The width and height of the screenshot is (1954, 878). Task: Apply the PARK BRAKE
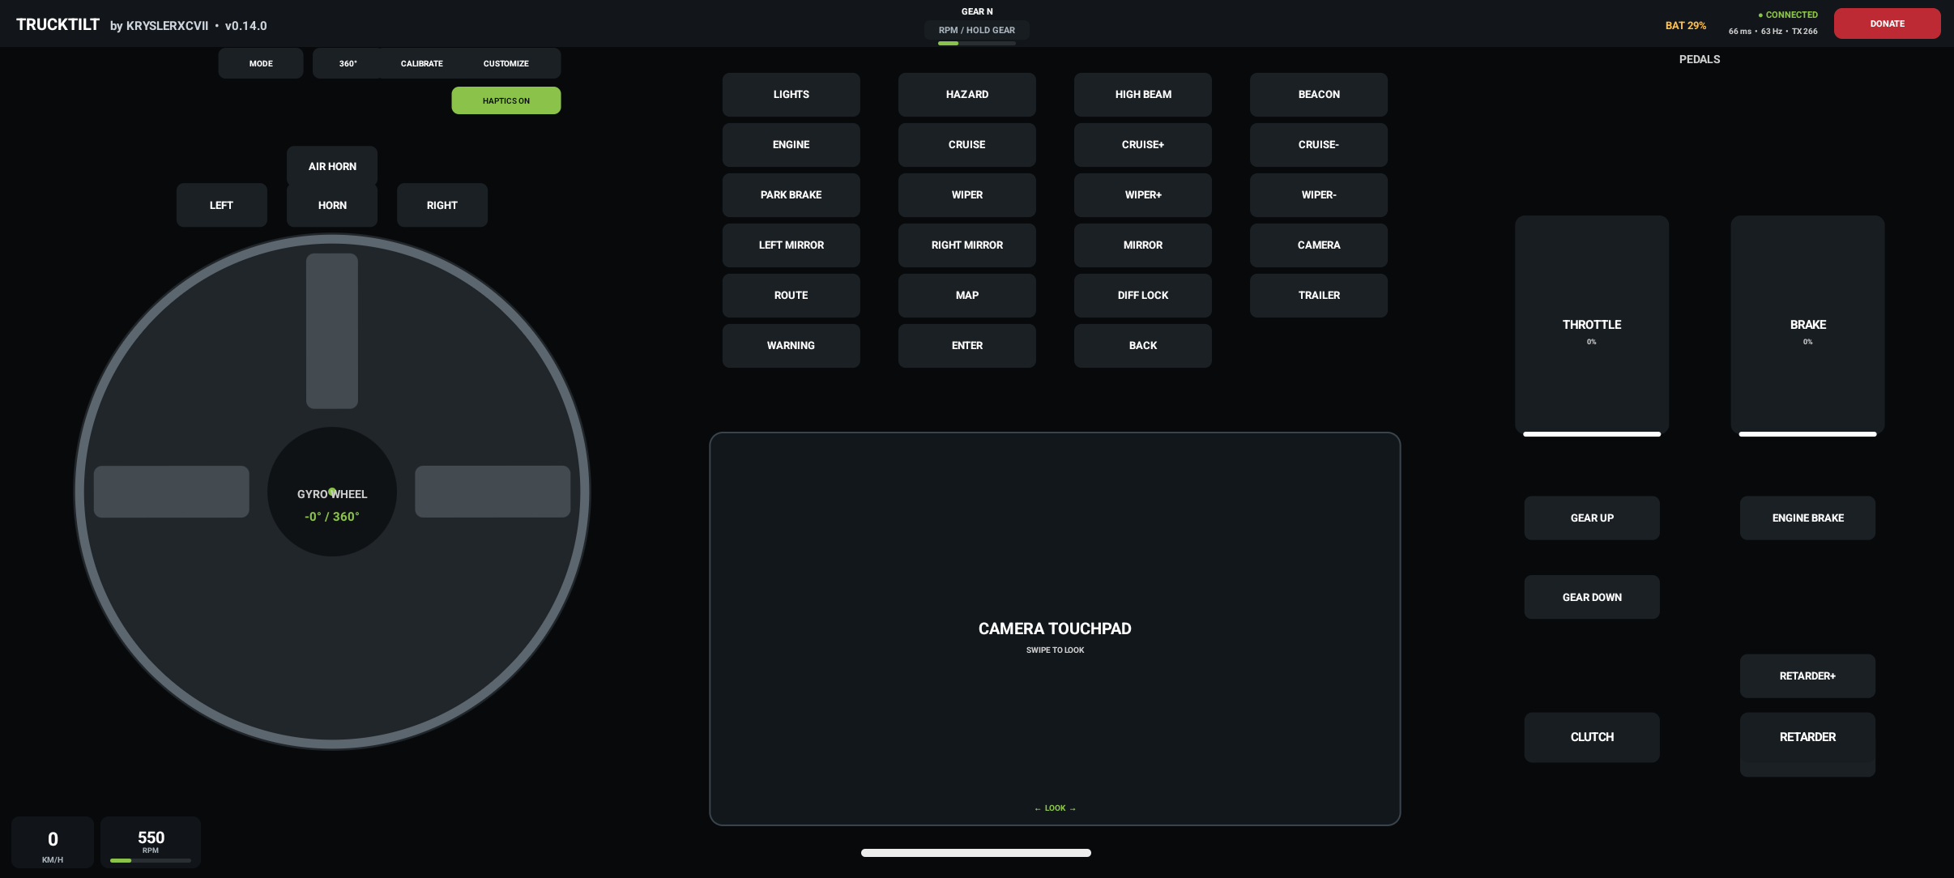(791, 194)
